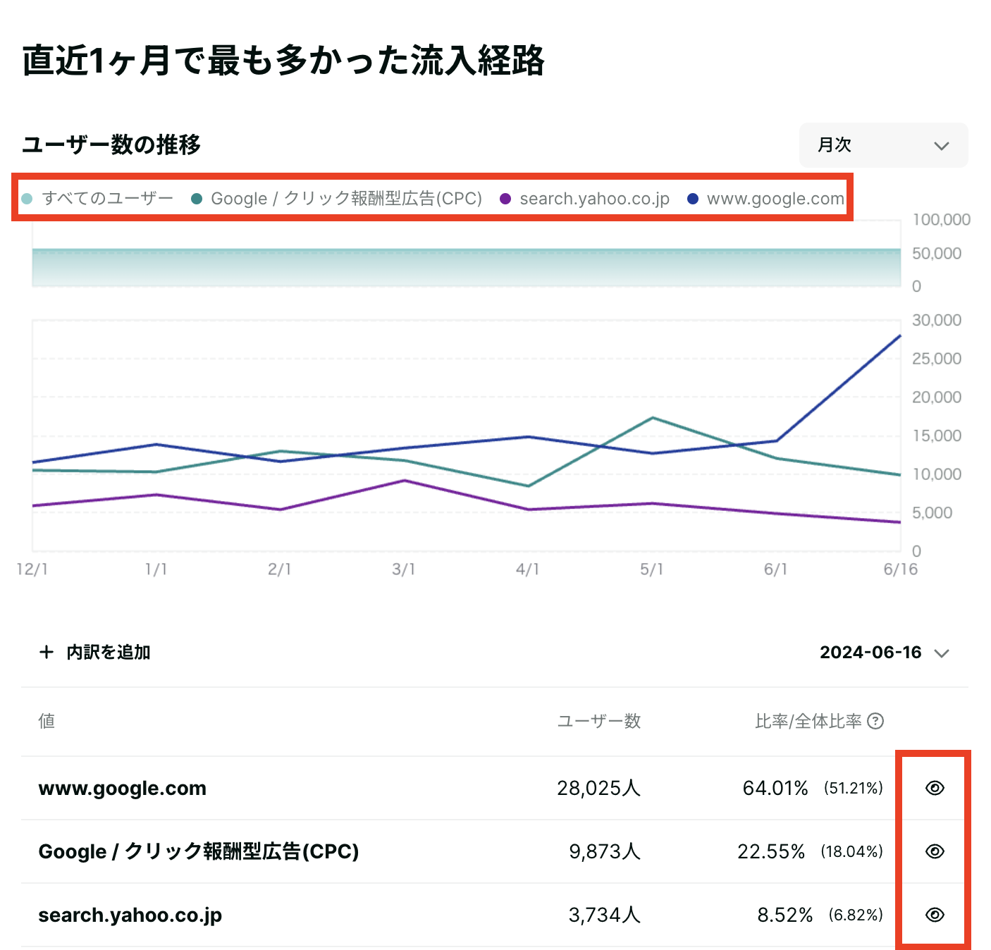Click the plus icon beside 内訳を追加
Viewport: 991px width, 950px height.
47,653
